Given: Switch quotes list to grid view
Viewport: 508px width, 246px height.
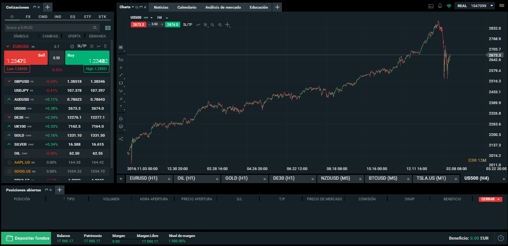Looking at the screenshot, I should pyautogui.click(x=108, y=28).
